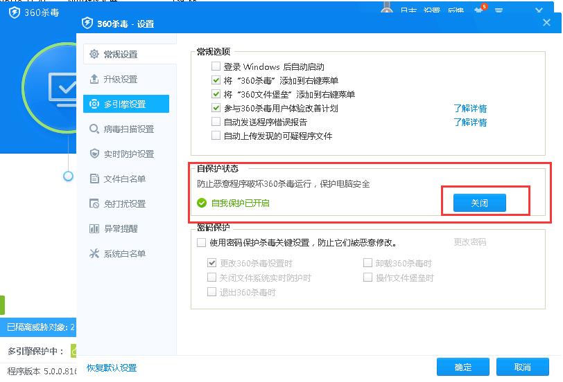Image resolution: width=563 pixels, height=382 pixels.
Task: Click the shield icon beside 实时防护设置
Action: click(94, 154)
